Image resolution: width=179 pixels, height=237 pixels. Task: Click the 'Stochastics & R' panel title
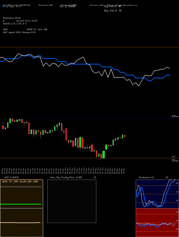(x=146, y=177)
